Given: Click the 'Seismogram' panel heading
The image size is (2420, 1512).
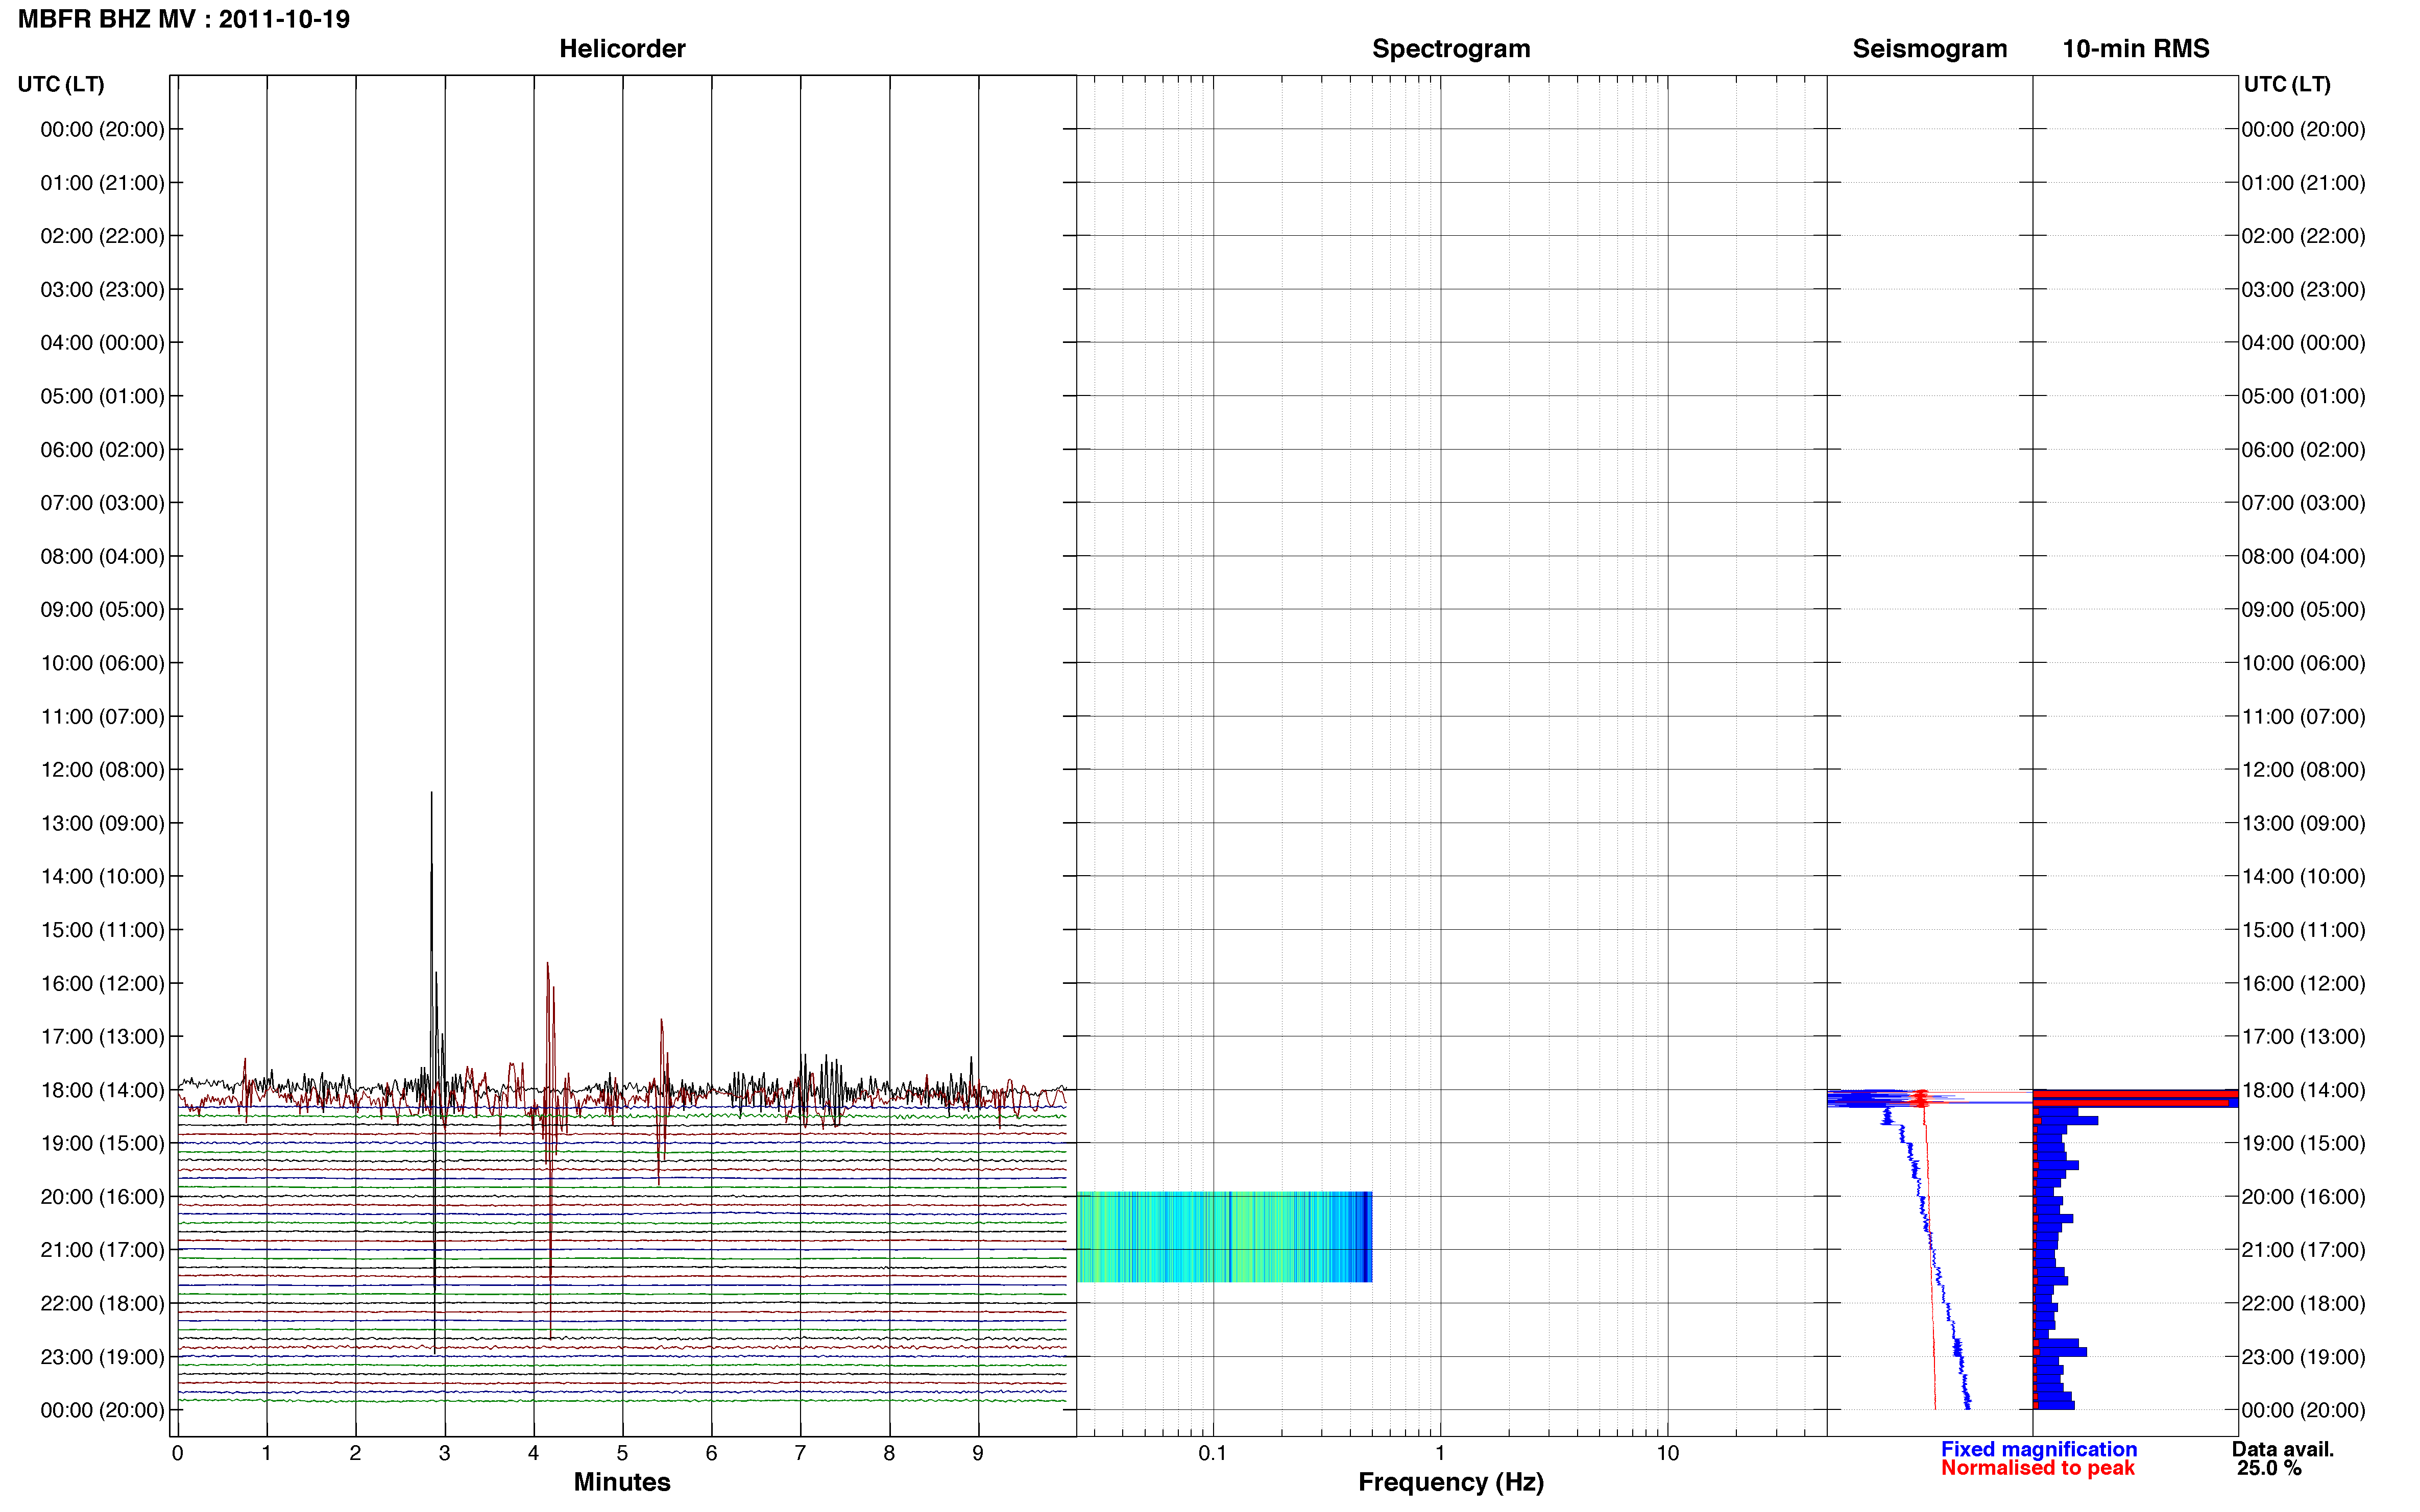Looking at the screenshot, I should point(1929,49).
